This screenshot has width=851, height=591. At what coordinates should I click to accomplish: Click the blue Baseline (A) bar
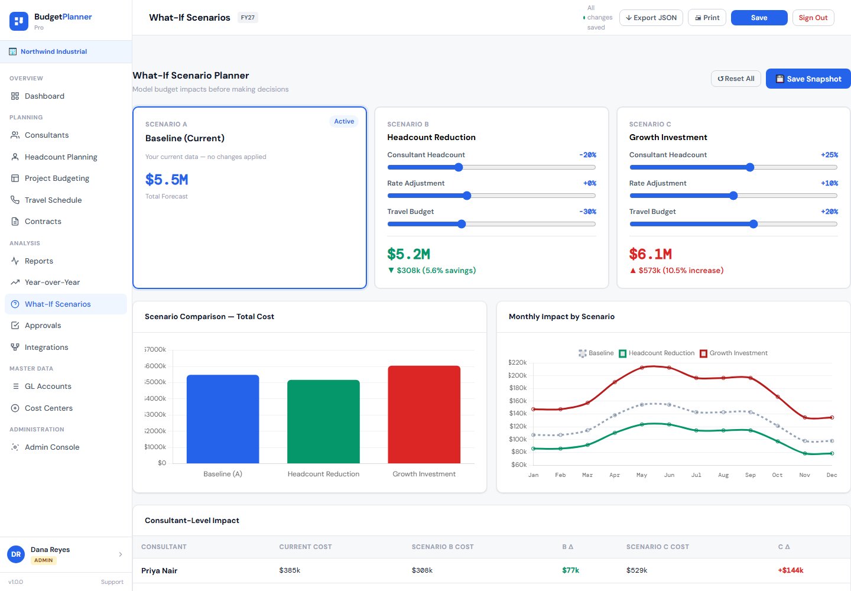[223, 419]
